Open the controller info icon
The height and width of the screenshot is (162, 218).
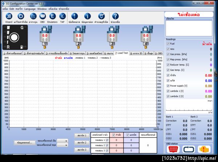87,16
